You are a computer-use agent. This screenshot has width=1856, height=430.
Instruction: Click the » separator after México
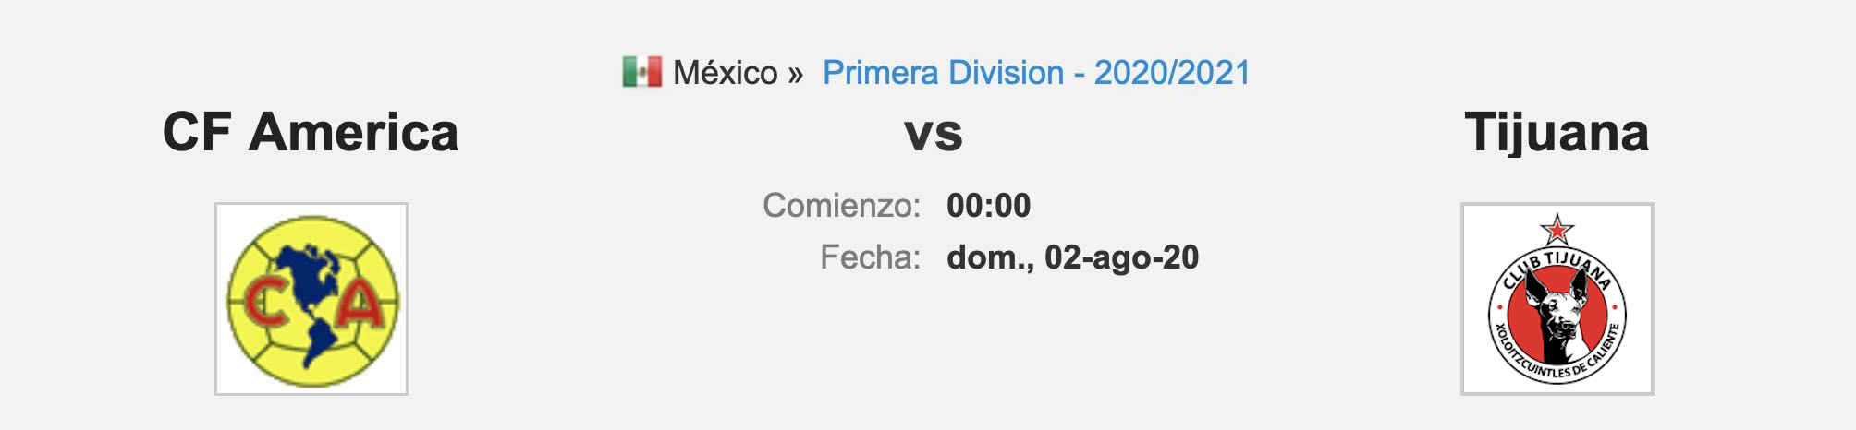(796, 74)
